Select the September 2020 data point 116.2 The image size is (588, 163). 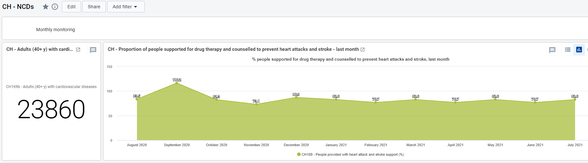177,83
